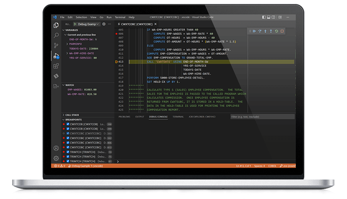The width and height of the screenshot is (347, 199).
Task: Click the Stop debugging square icon
Action: pyautogui.click(x=282, y=31)
